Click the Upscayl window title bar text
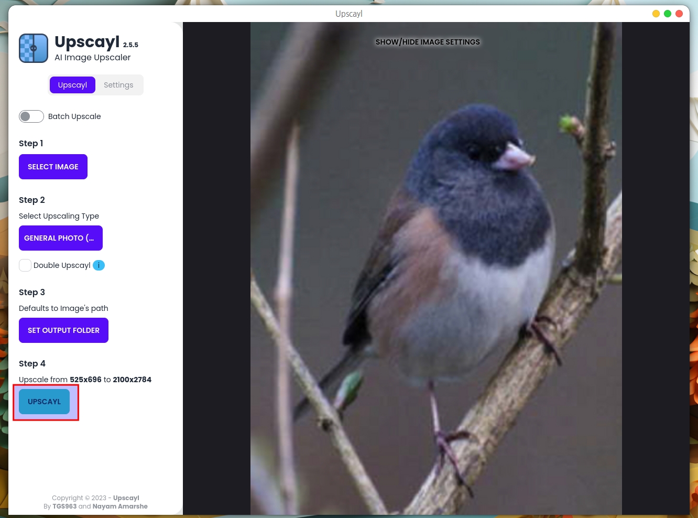The image size is (698, 518). pyautogui.click(x=348, y=14)
